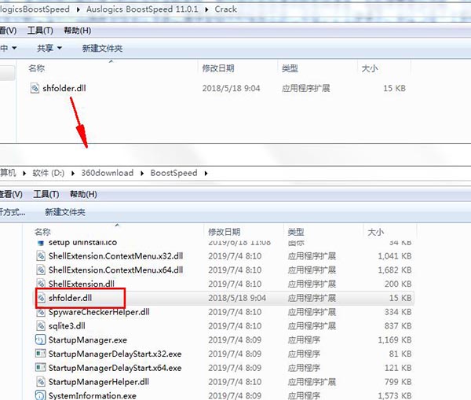The width and height of the screenshot is (471, 400).
Task: Select StartupManagerHelper.dll filename
Action: 99,382
